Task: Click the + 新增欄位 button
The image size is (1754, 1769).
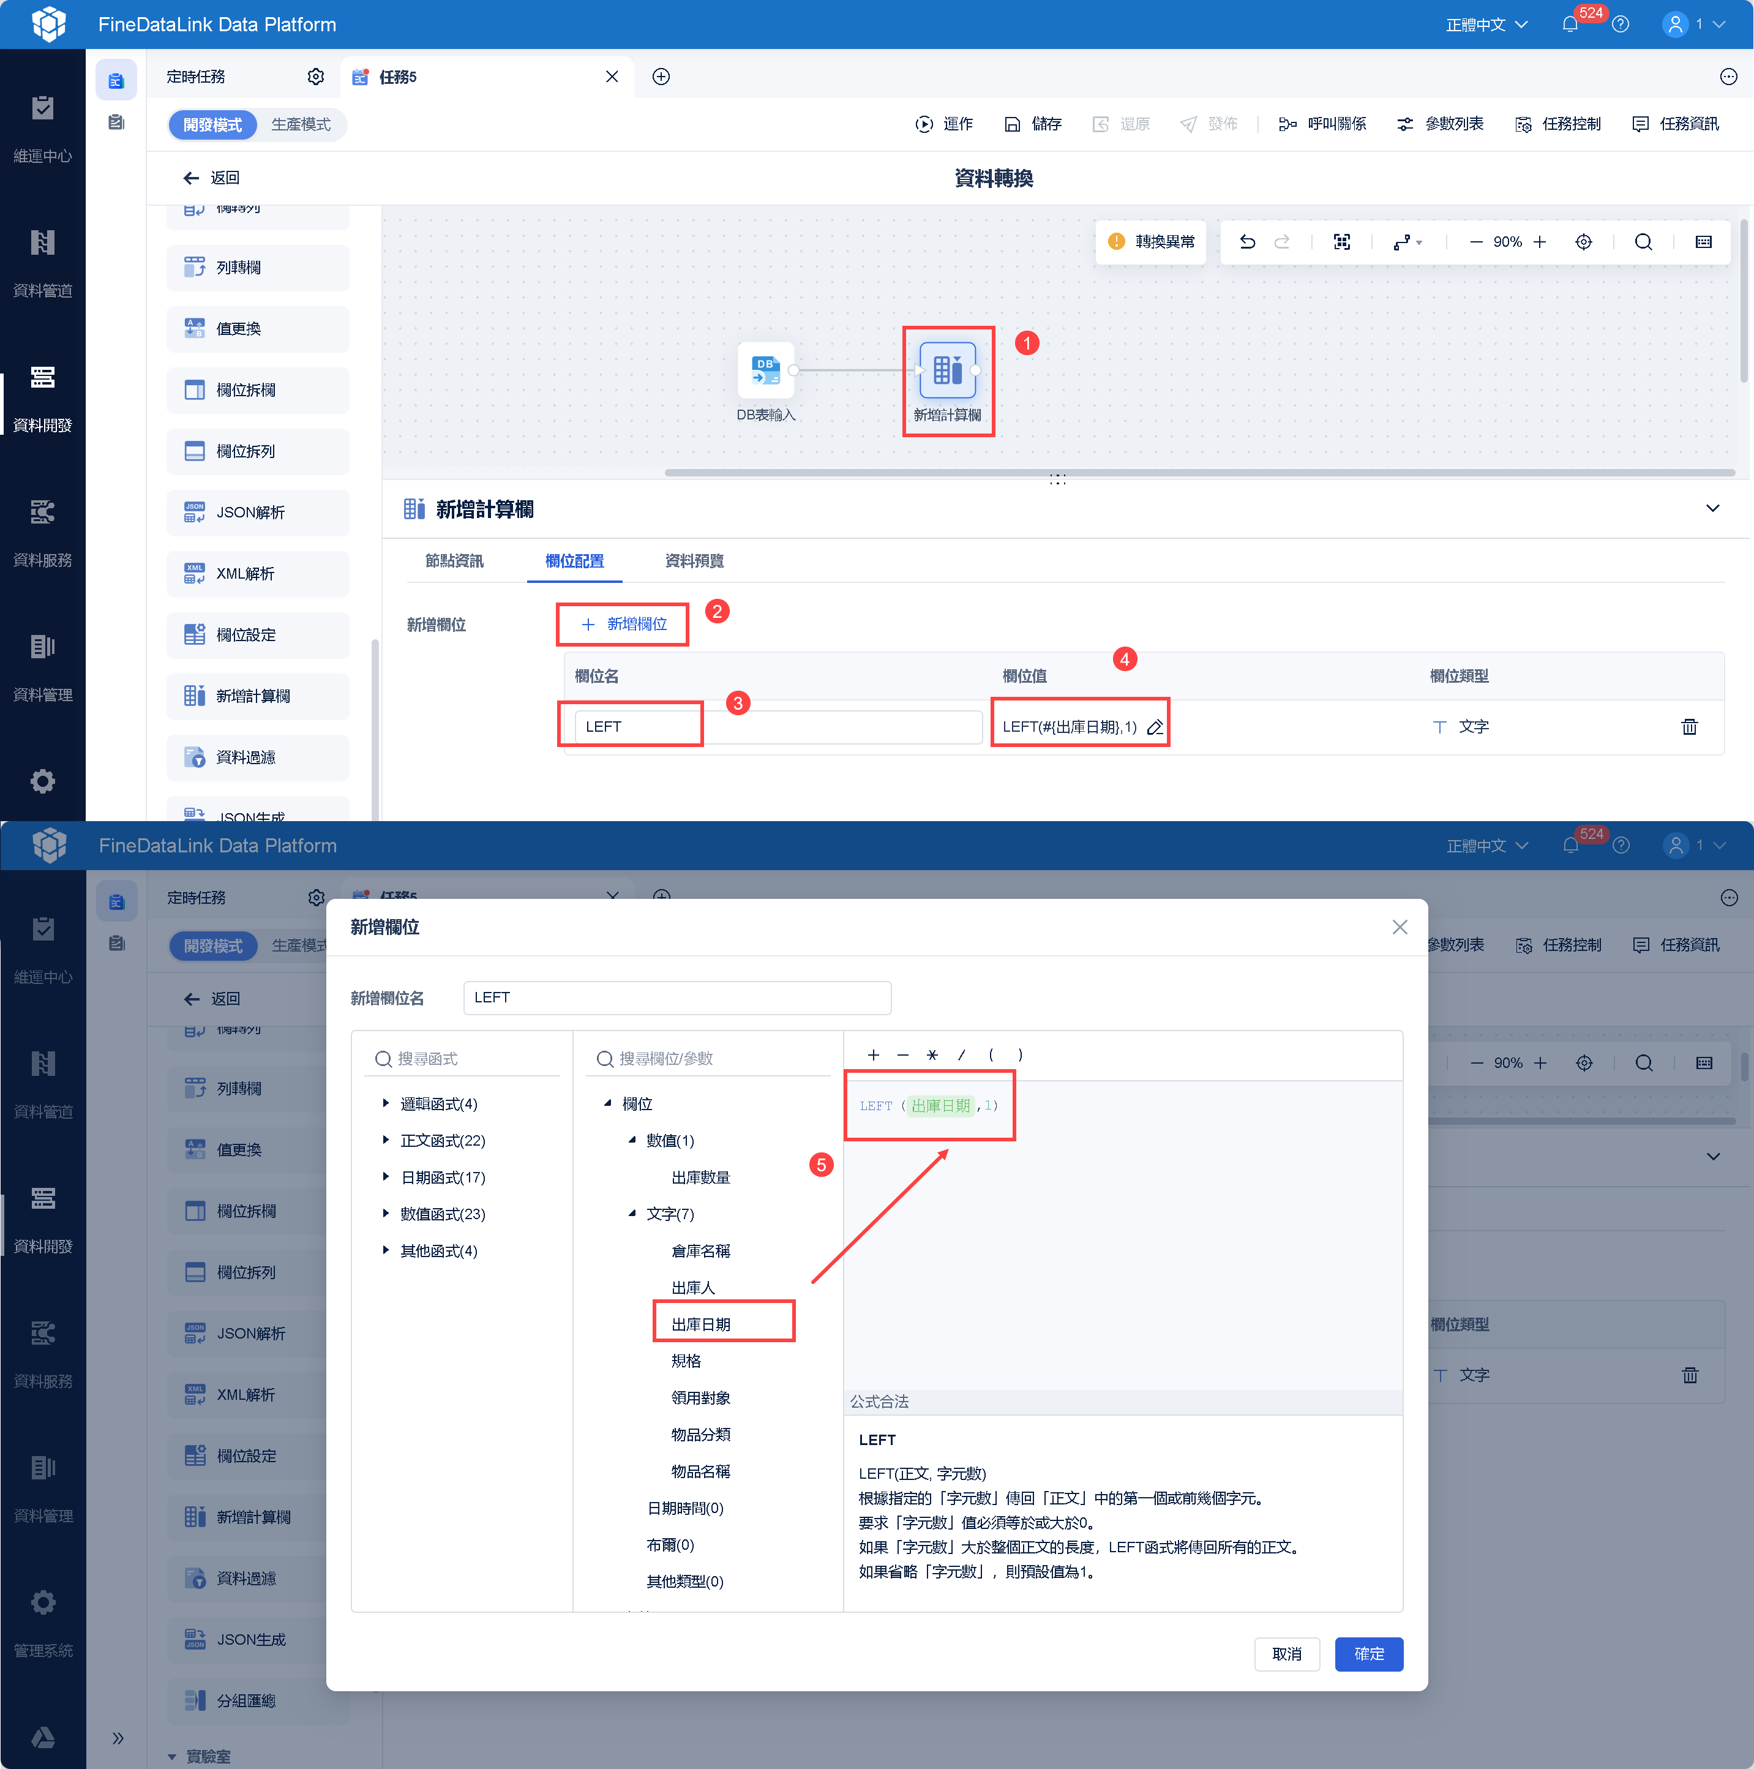Action: tap(624, 625)
